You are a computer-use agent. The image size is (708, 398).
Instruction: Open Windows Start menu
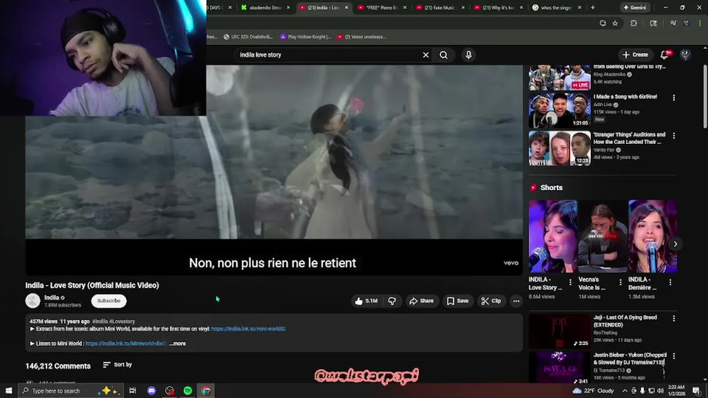point(9,391)
